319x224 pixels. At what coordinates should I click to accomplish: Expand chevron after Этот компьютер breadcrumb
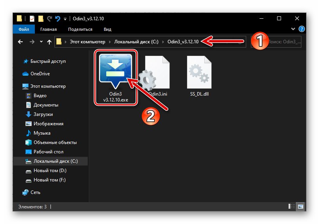tap(110, 42)
